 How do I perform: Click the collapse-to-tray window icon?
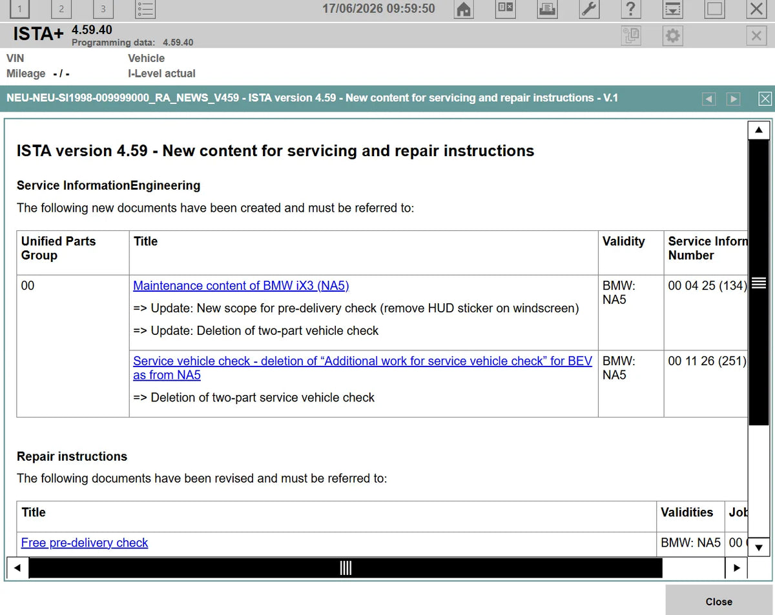[672, 9]
